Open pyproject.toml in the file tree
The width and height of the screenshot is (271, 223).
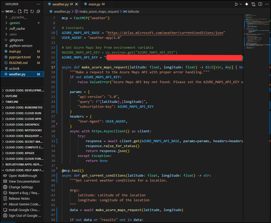pyautogui.click(x=20, y=57)
